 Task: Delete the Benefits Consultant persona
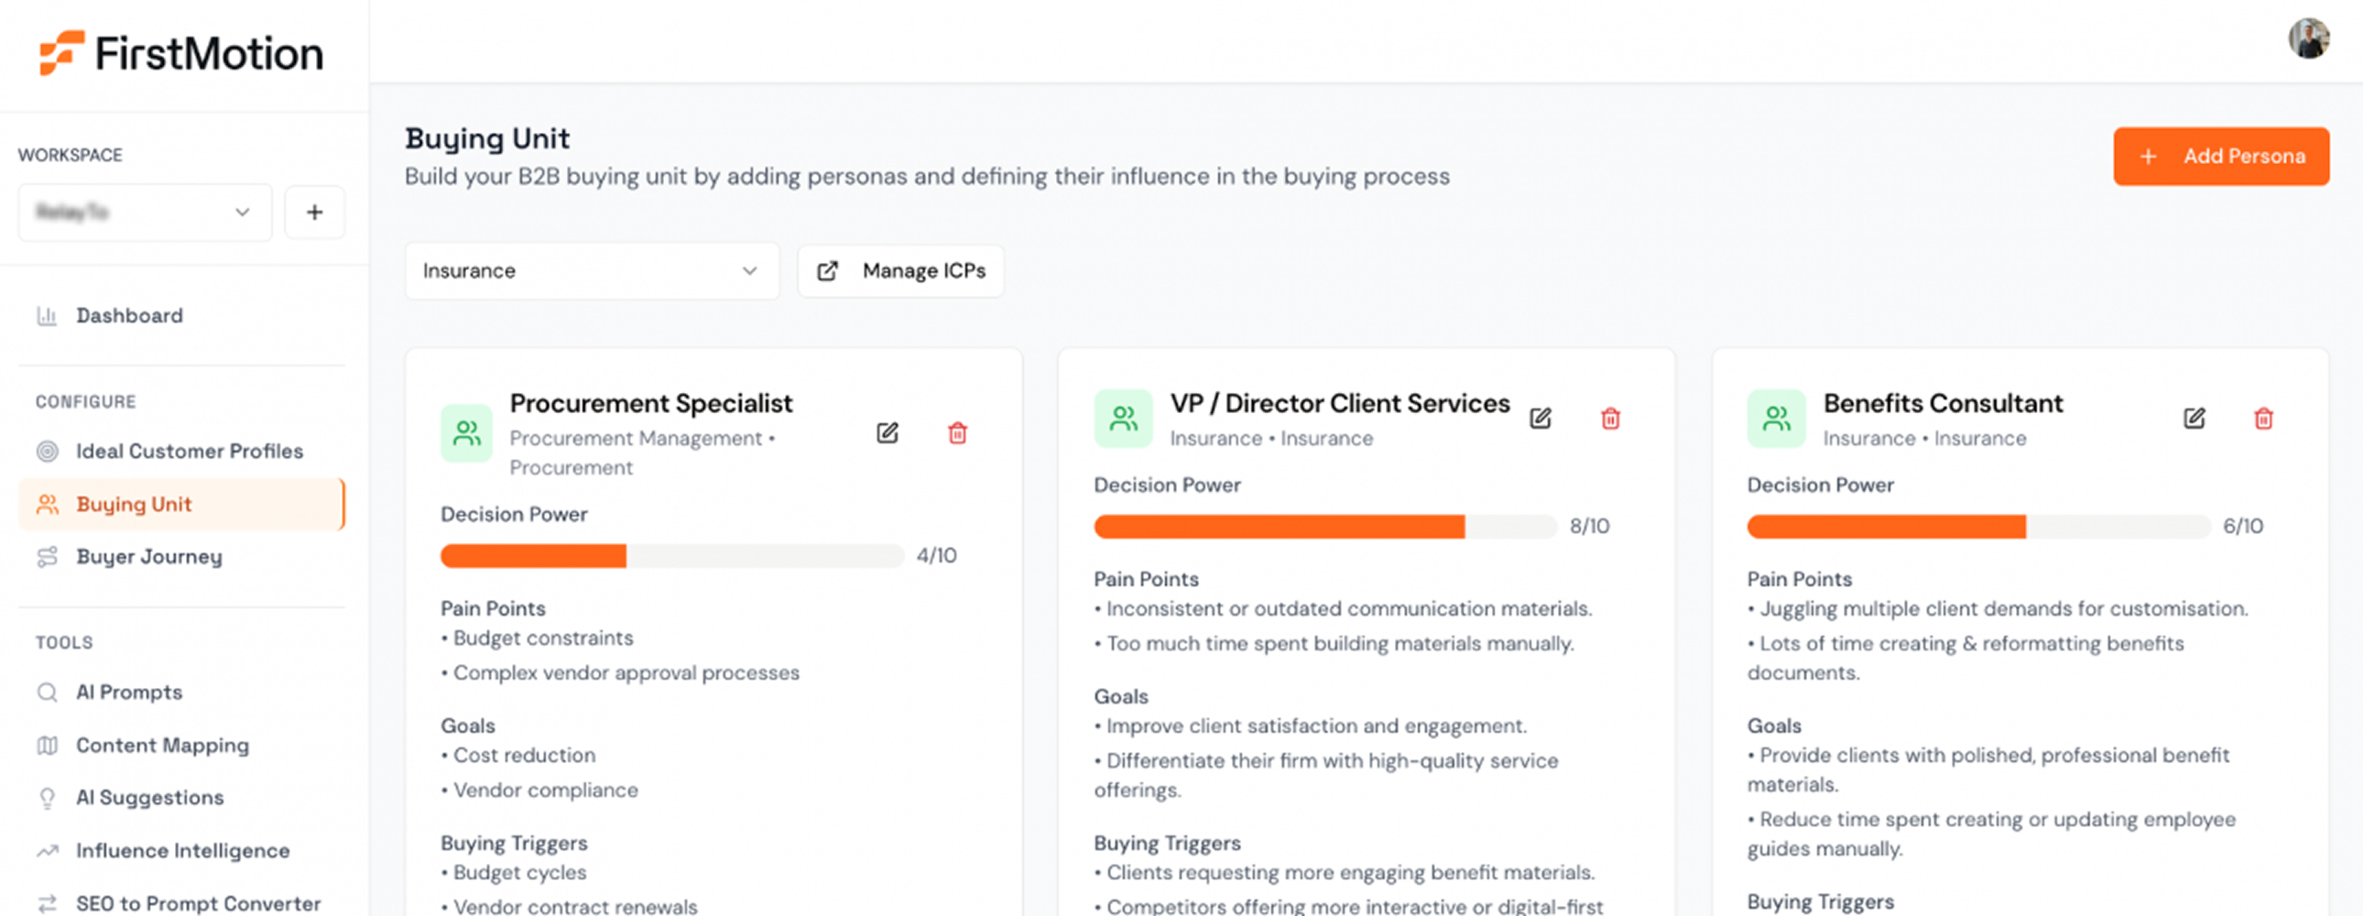click(2263, 419)
